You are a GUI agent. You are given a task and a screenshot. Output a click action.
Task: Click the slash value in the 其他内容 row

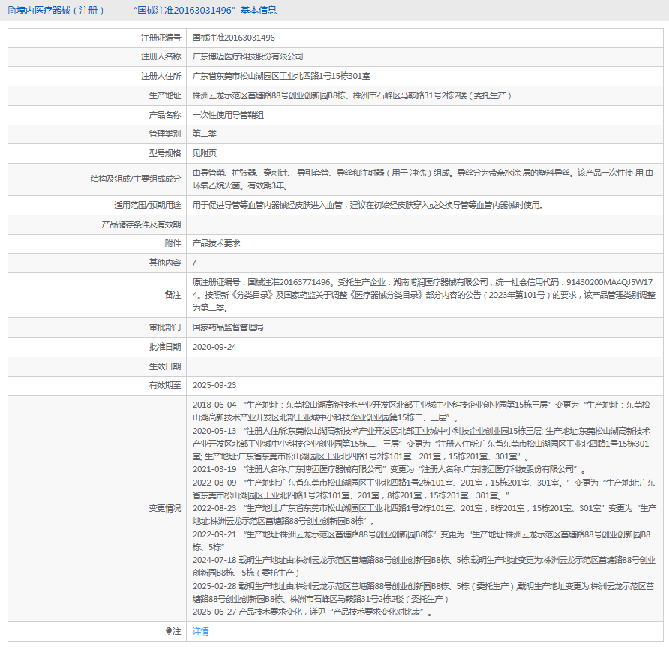(x=194, y=263)
